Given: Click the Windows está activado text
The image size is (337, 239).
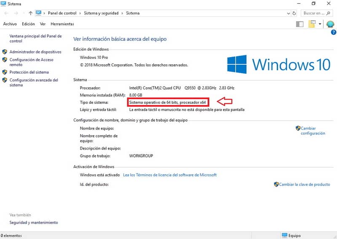Looking at the screenshot, I should (100, 175).
